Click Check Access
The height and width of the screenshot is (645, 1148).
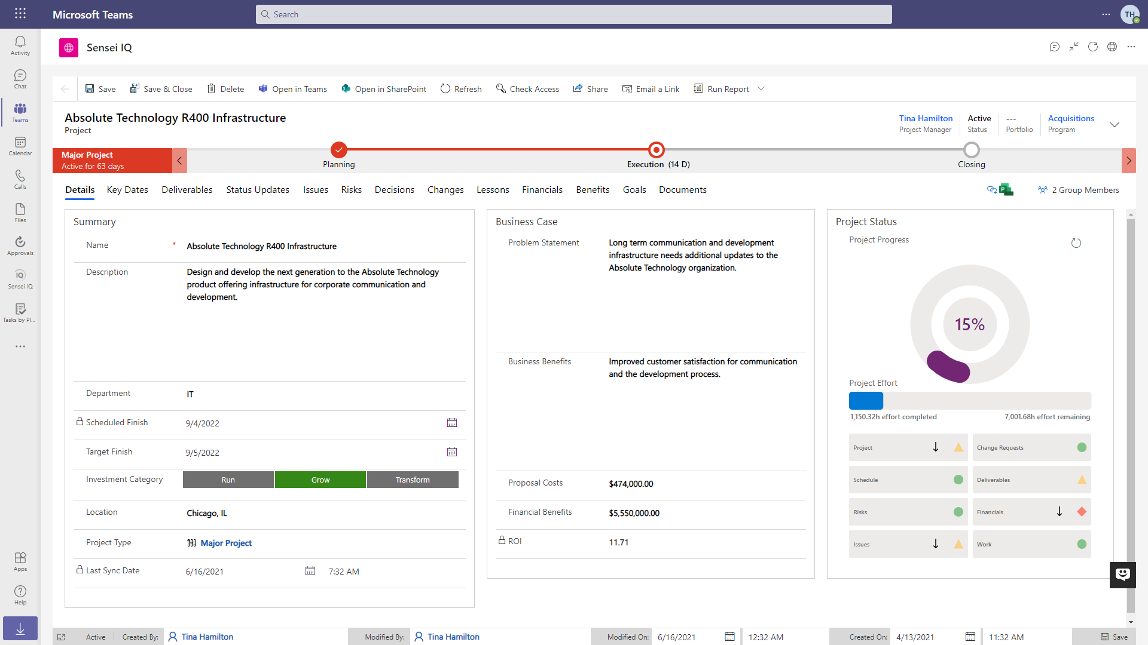[x=528, y=89]
